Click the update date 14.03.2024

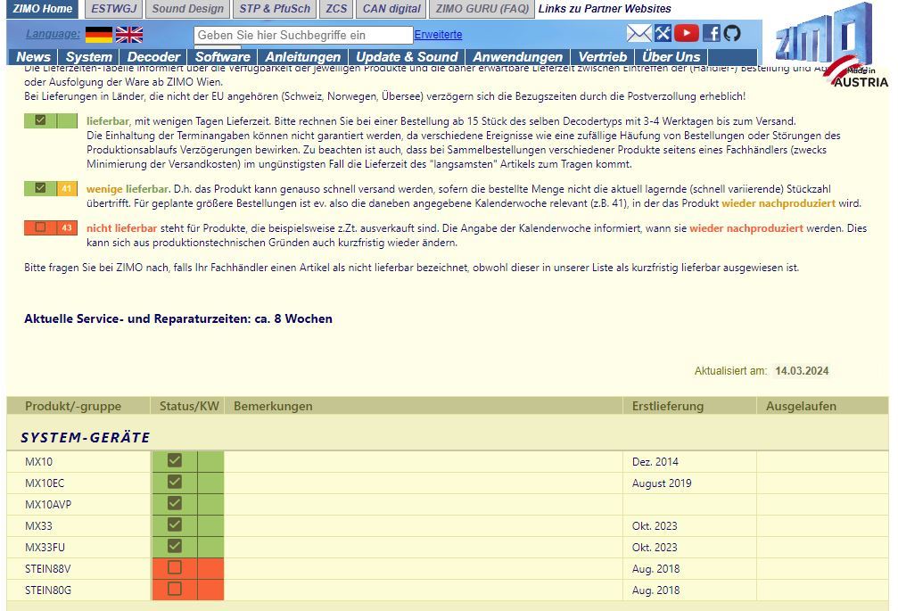(x=802, y=370)
